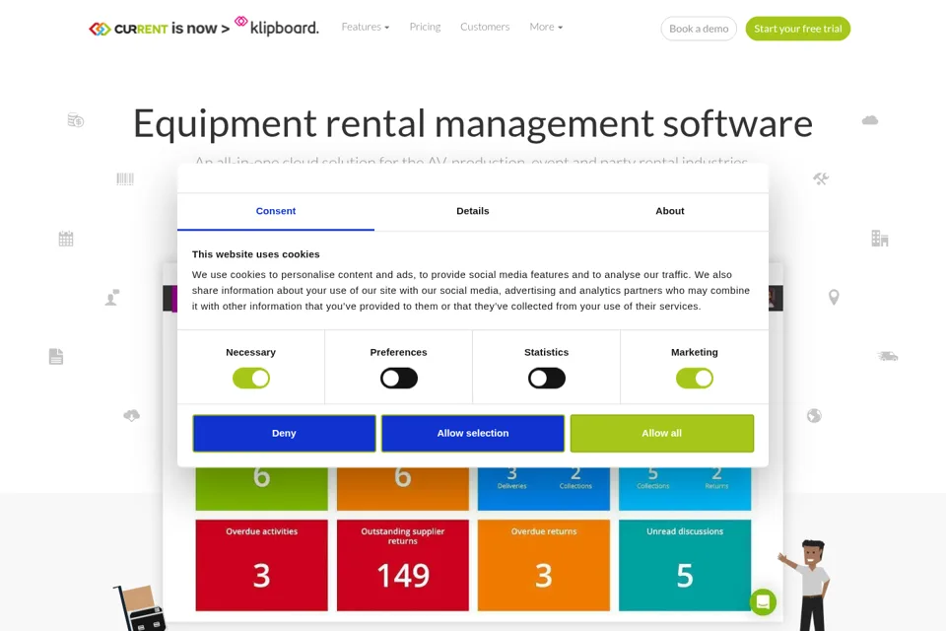The image size is (946, 631).
Task: Toggle the Necessary cookies switch
Action: pos(251,378)
